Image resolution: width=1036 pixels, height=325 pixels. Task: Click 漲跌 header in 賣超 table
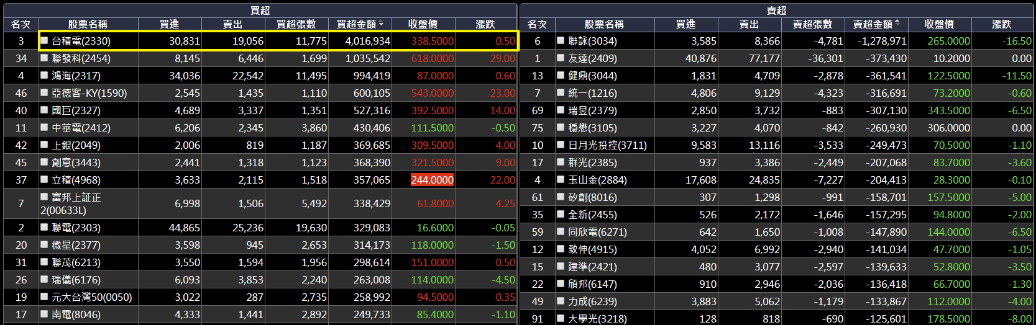pos(1002,24)
